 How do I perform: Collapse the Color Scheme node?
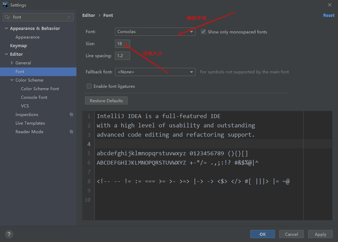(x=12, y=80)
